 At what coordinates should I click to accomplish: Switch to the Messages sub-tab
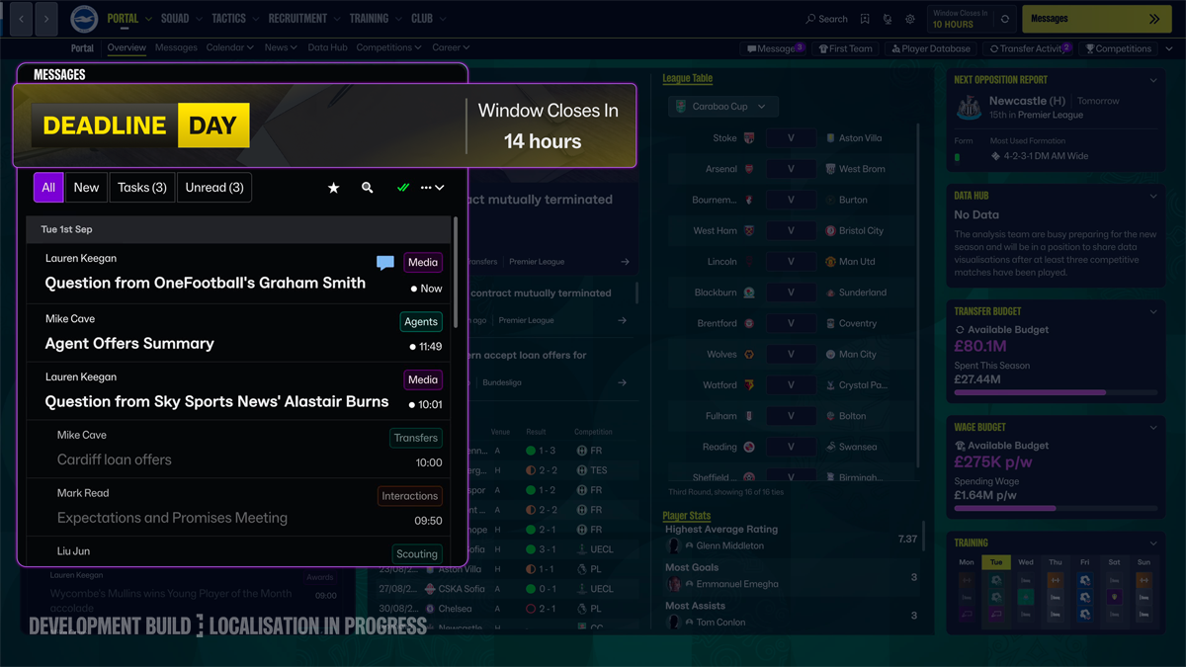(x=176, y=47)
